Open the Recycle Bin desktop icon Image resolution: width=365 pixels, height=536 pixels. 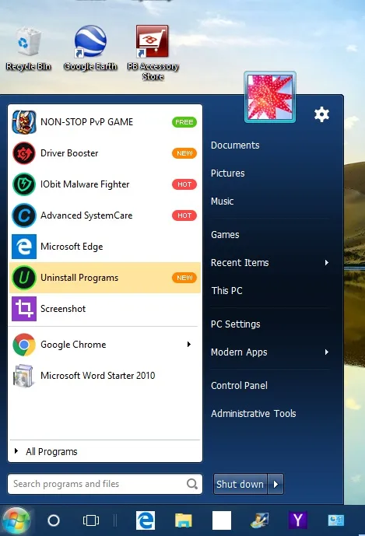[x=28, y=50]
